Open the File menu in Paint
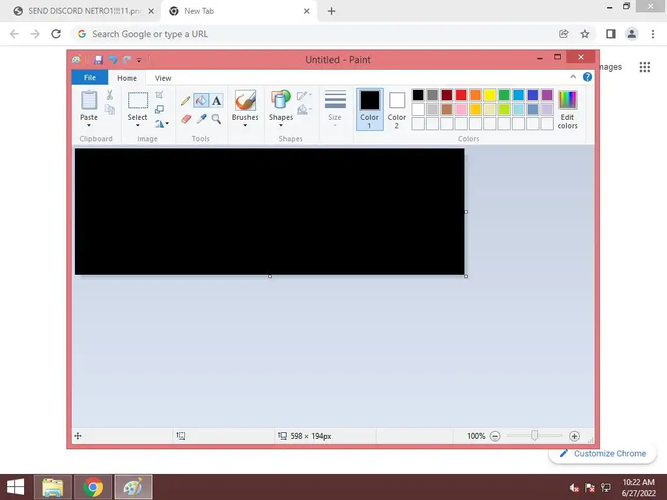The height and width of the screenshot is (500, 667). coord(90,77)
